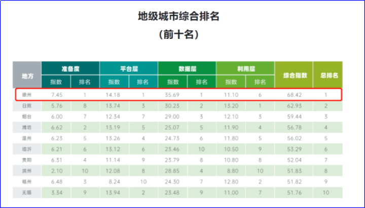
Task: Select the 贵阳 city name cell
Action: [x=27, y=160]
